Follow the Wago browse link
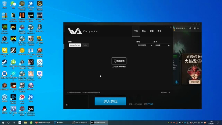 (x=91, y=93)
